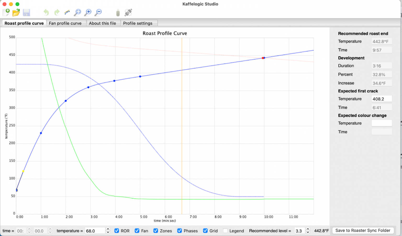This screenshot has width=402, height=236.
Task: Create a new profile document
Action: [6, 12]
